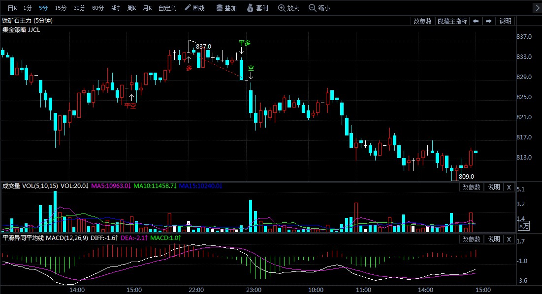Select the 5分 timeframe
Viewport: 542px width, 294px height.
[x=43, y=8]
